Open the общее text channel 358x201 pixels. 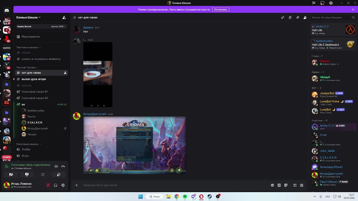point(42,52)
